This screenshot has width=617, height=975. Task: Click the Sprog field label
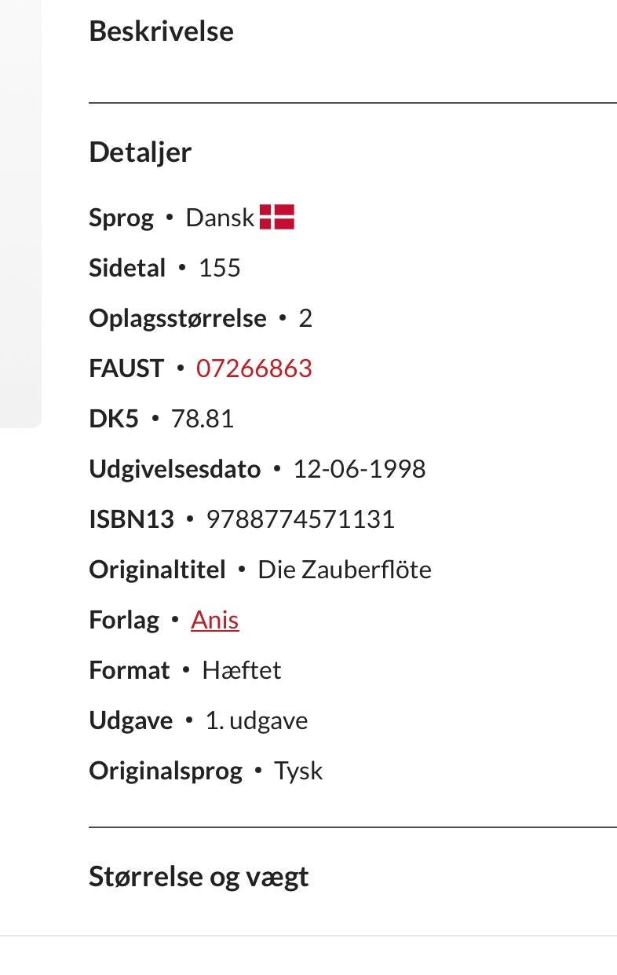click(x=121, y=218)
